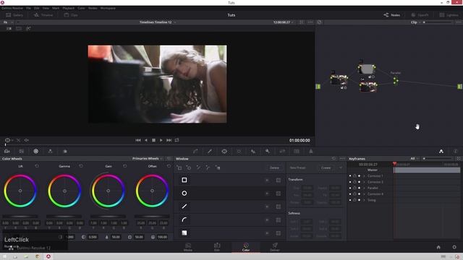Open the Playback menu
The width and height of the screenshot is (463, 260).
point(69,8)
